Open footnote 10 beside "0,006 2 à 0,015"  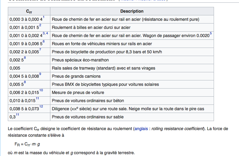[41, 90]
